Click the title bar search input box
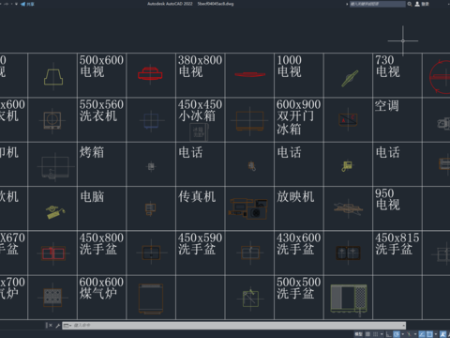450x338 pixels. (x=378, y=4)
